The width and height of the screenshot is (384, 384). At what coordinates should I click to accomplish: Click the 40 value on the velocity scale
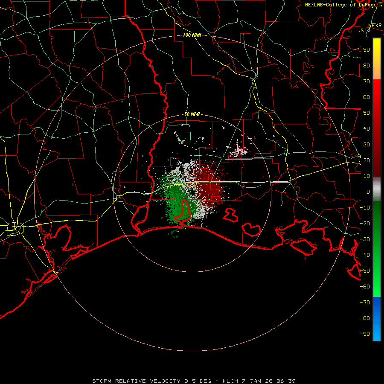point(367,128)
